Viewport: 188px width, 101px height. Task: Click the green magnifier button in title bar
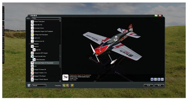[156, 16]
